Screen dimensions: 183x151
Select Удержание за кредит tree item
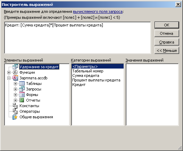click(x=39, y=67)
